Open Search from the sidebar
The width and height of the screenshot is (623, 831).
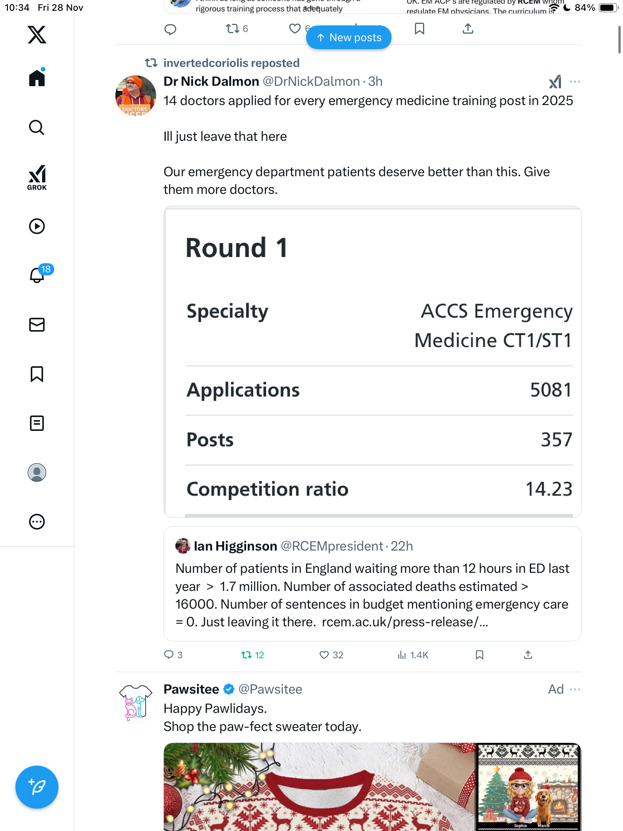click(x=37, y=127)
